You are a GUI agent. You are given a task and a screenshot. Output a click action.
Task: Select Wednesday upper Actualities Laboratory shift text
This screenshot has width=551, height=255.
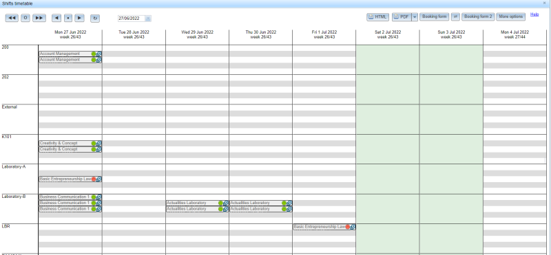(x=187, y=203)
